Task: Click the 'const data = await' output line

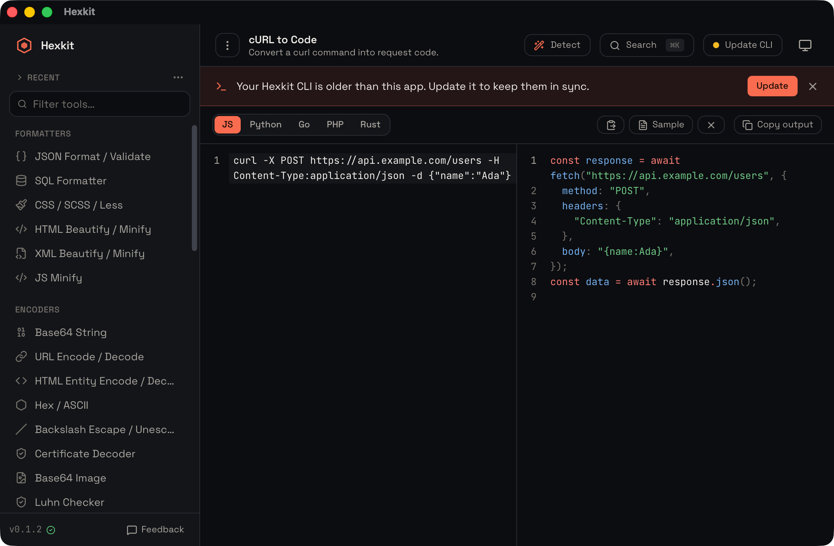Action: click(x=653, y=282)
